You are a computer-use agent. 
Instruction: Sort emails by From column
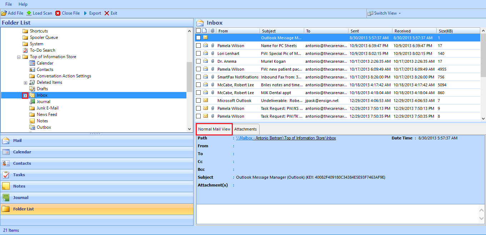238,31
